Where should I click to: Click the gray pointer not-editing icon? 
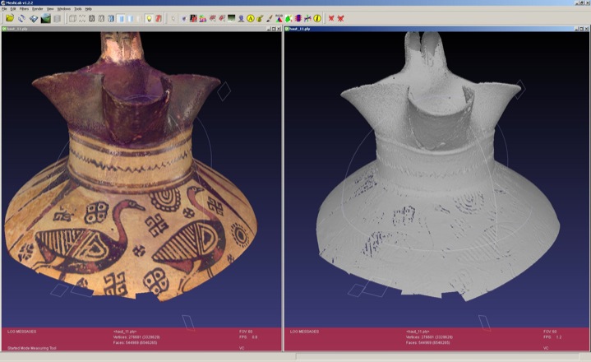pos(173,18)
